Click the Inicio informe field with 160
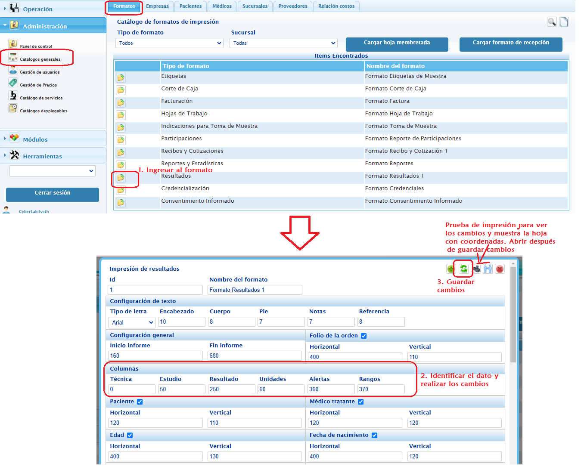This screenshot has width=581, height=467. coord(155,356)
